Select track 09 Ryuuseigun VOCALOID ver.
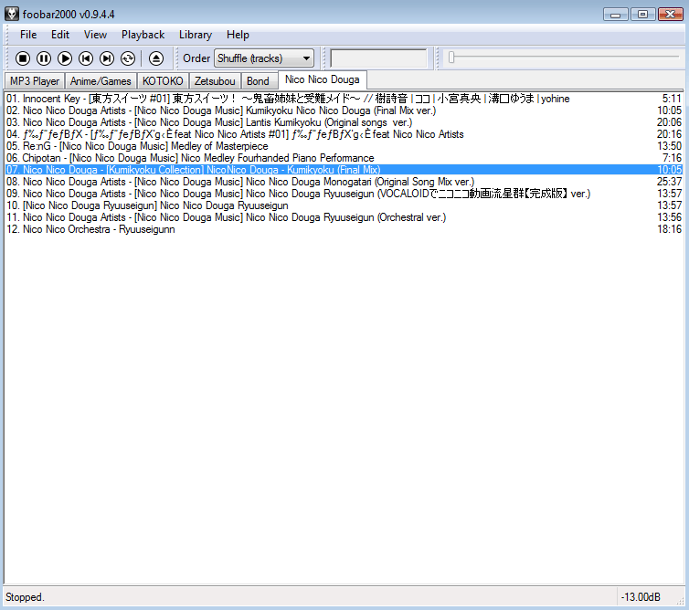Image resolution: width=689 pixels, height=610 pixels. 344,194
